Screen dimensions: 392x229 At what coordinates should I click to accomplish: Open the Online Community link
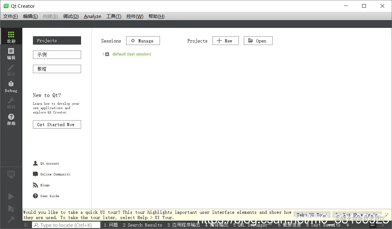coord(55,174)
